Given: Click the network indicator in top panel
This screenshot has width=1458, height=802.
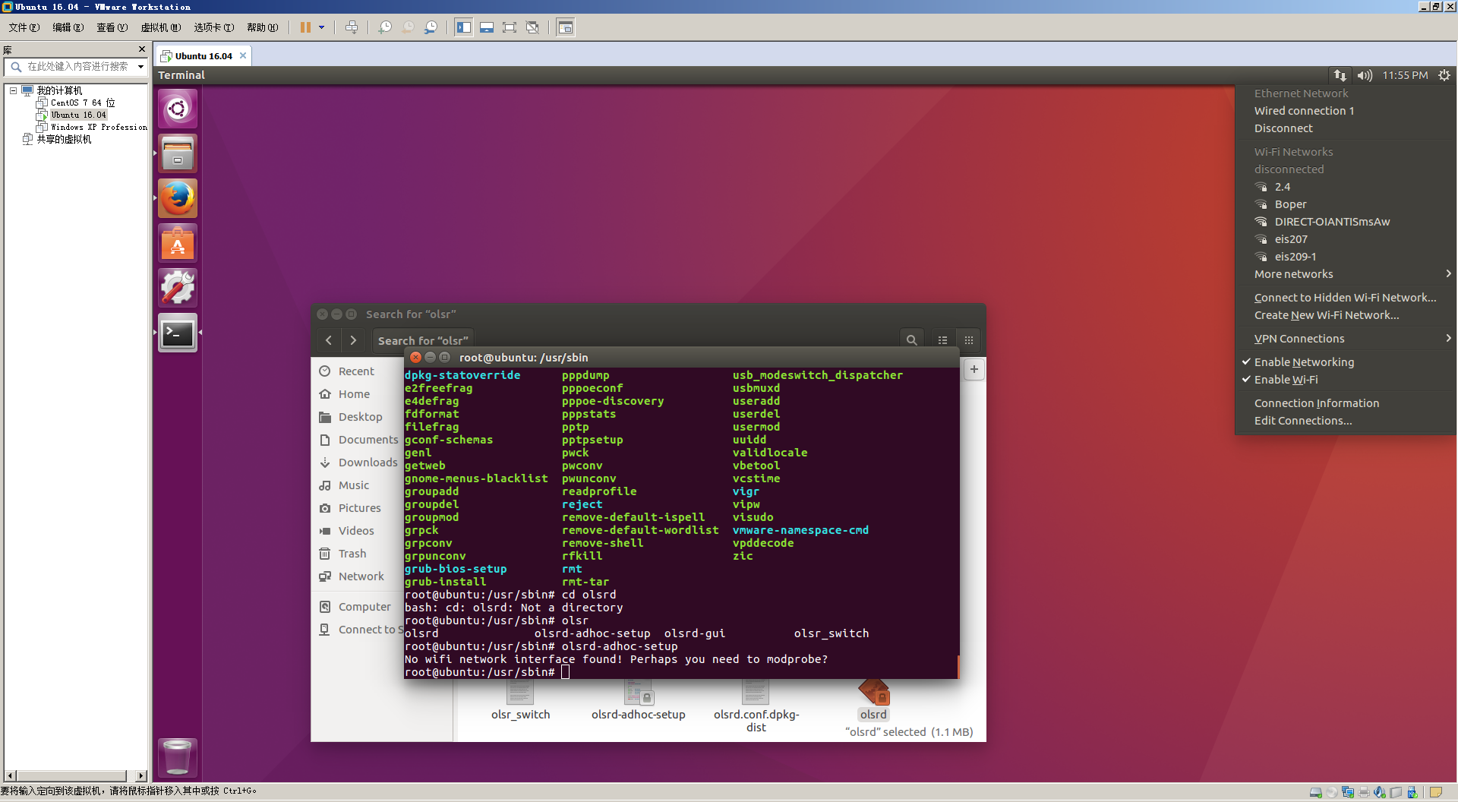Looking at the screenshot, I should coord(1340,75).
